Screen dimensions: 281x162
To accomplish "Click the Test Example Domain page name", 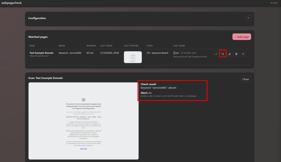I will 41,53.
